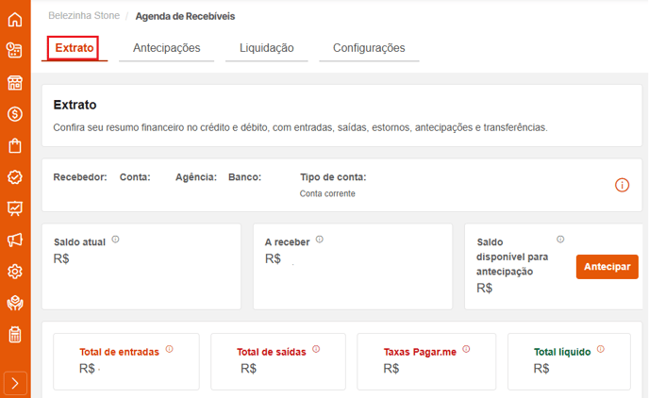This screenshot has width=649, height=398.
Task: Click the Conta: label
Action: pyautogui.click(x=135, y=177)
